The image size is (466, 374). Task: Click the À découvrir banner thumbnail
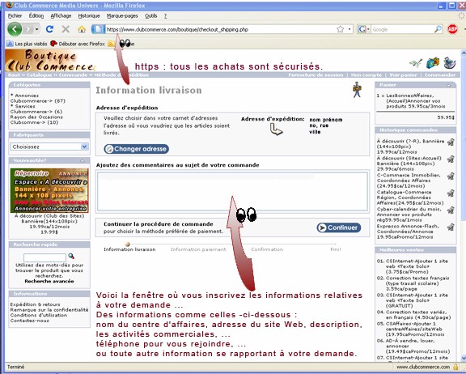click(x=49, y=190)
